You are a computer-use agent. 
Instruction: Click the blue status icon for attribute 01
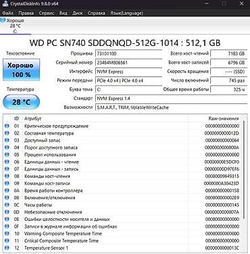7,126
